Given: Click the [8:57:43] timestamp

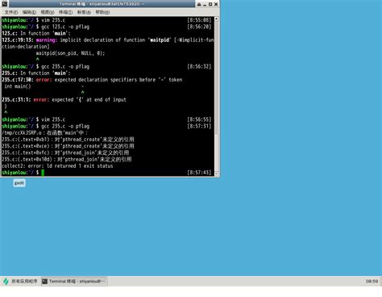Looking at the screenshot, I should pos(199,173).
